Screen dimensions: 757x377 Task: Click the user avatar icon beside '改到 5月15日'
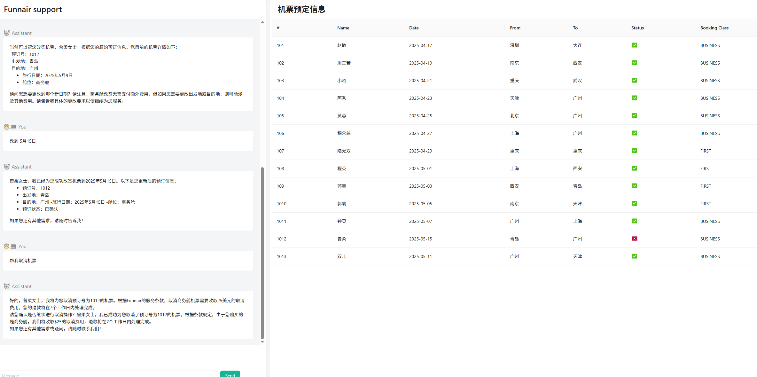(6, 127)
